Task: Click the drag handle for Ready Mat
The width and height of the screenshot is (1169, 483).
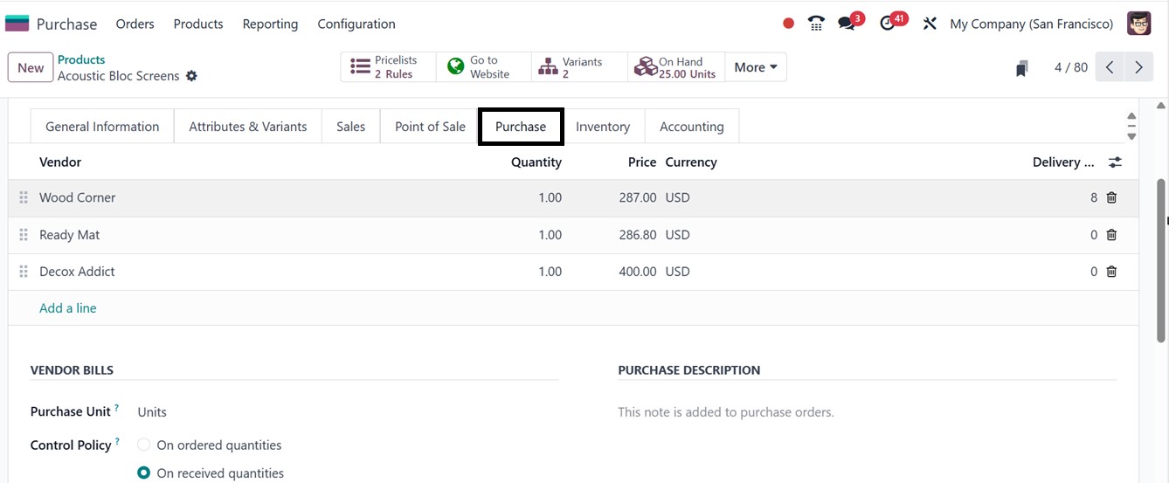Action: 24,235
